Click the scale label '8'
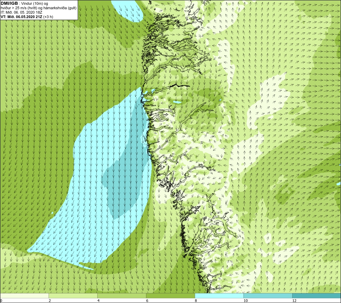This screenshot has height=303, width=341. [x=196, y=301]
